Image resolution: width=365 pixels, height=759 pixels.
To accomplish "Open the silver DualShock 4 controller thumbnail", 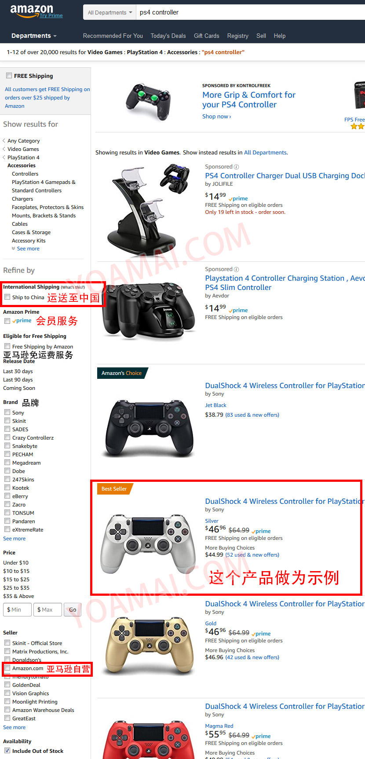I will [x=148, y=543].
